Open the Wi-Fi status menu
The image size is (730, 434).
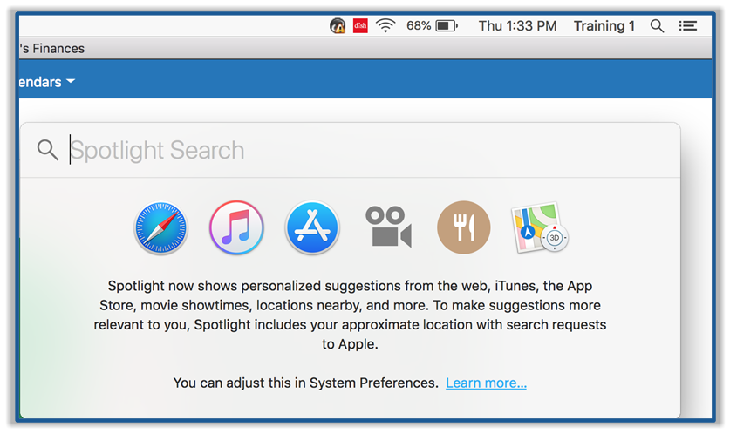pyautogui.click(x=385, y=26)
